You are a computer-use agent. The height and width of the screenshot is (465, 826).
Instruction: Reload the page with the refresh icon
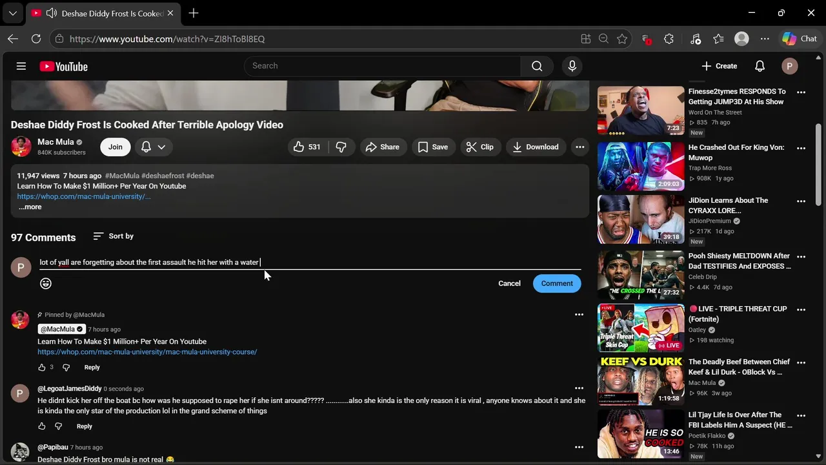(36, 39)
